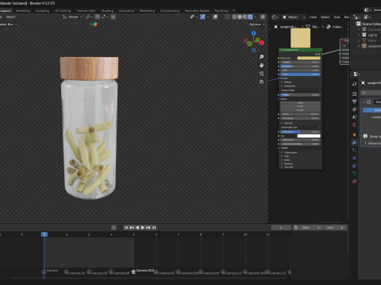Expand Transmission section in Principled BSDF node
This screenshot has width=381, height=285.
pyautogui.click(x=282, y=153)
